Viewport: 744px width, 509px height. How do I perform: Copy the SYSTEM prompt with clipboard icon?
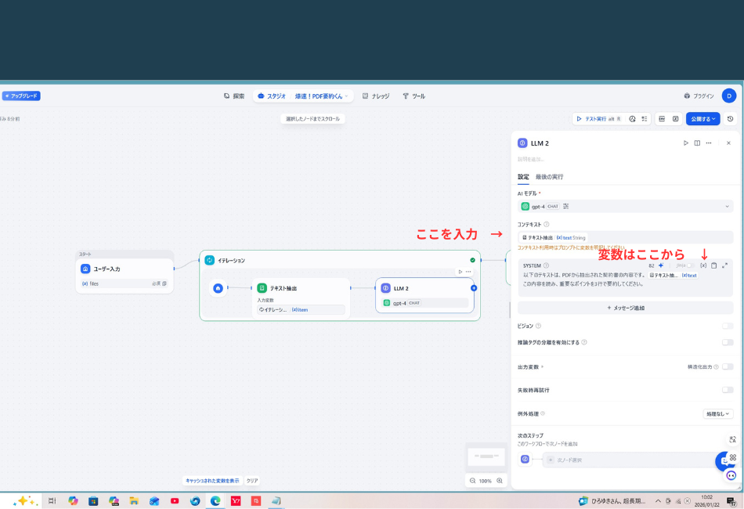(713, 265)
